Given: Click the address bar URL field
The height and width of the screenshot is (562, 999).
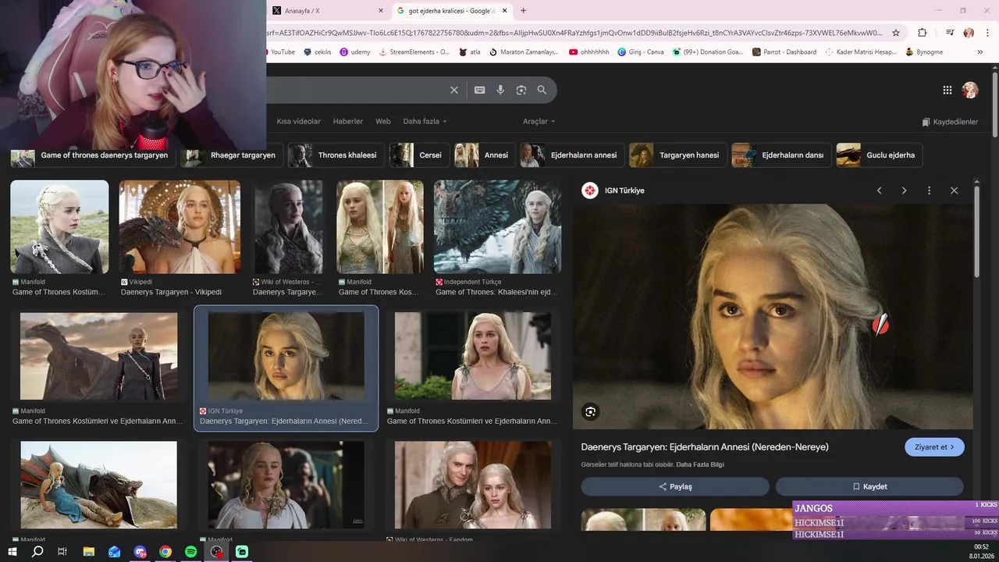Looking at the screenshot, I should [574, 33].
